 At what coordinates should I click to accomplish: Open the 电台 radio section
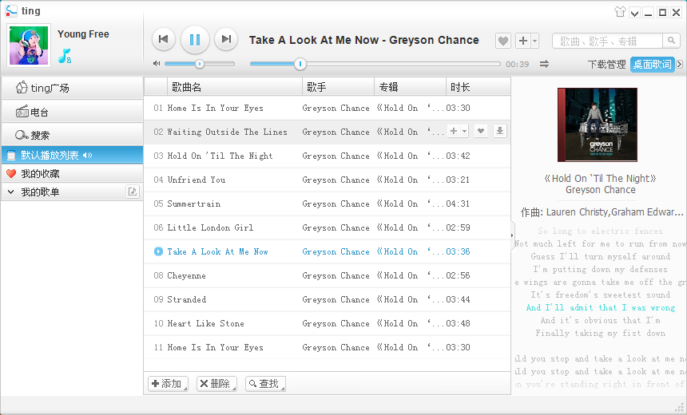click(72, 112)
